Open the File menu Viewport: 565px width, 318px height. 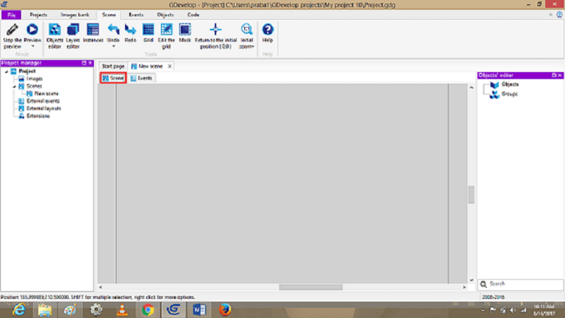pos(11,15)
